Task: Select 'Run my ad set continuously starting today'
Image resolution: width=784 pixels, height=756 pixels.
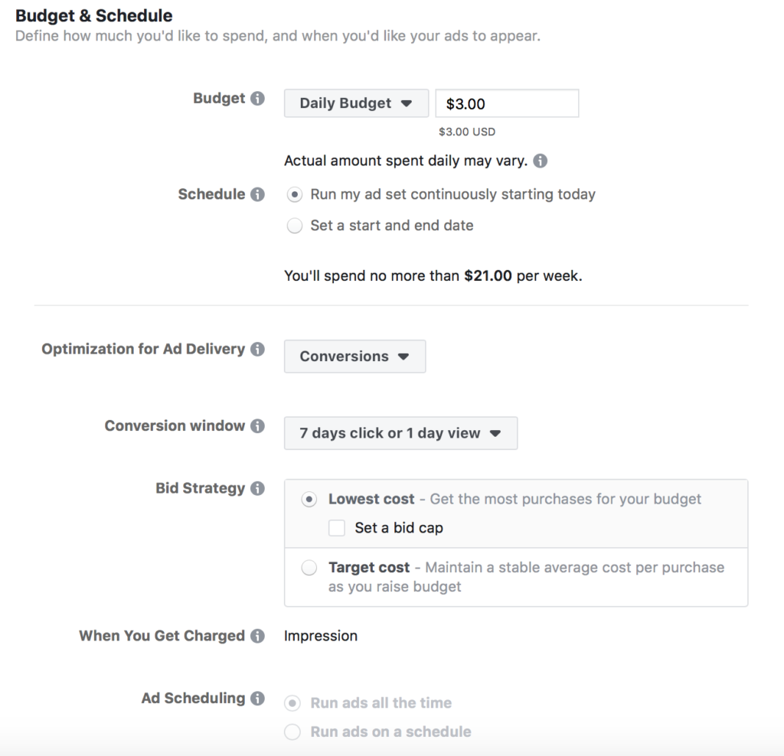Action: (294, 194)
